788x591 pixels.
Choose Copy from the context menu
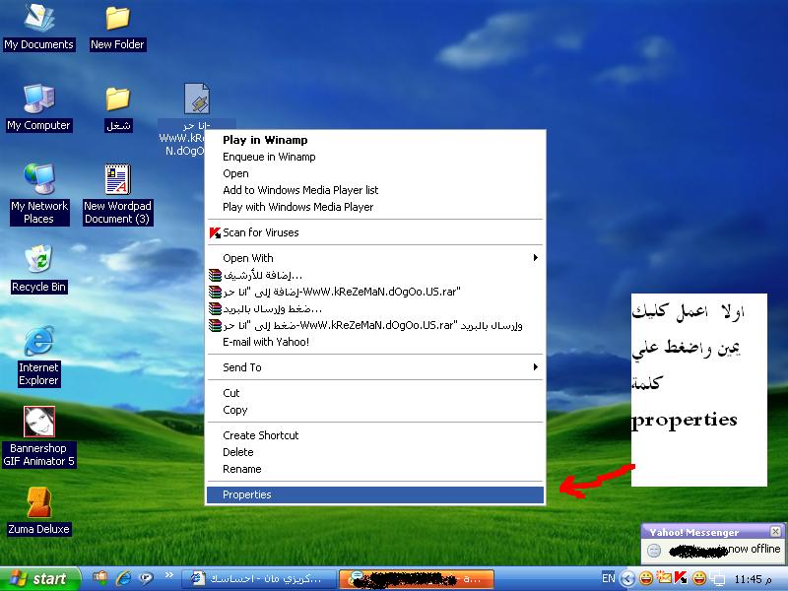click(375, 410)
